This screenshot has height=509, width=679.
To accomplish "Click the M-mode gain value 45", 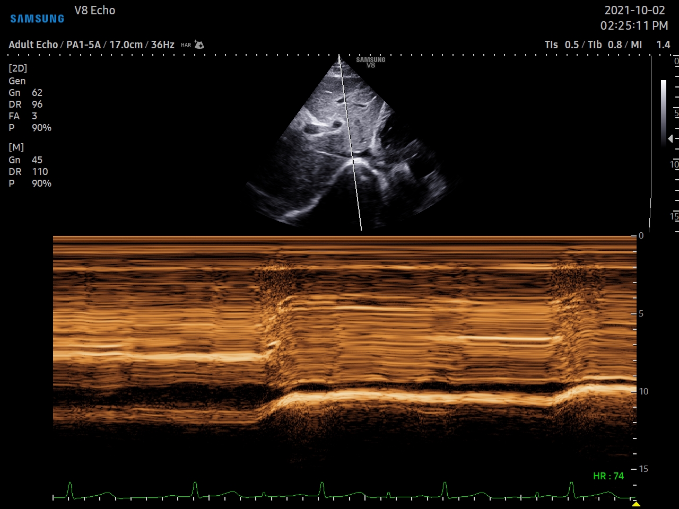I will pos(37,160).
